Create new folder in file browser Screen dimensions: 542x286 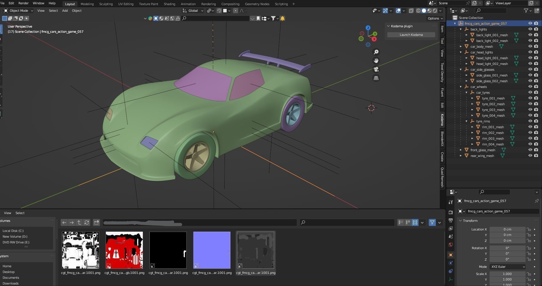(96, 222)
